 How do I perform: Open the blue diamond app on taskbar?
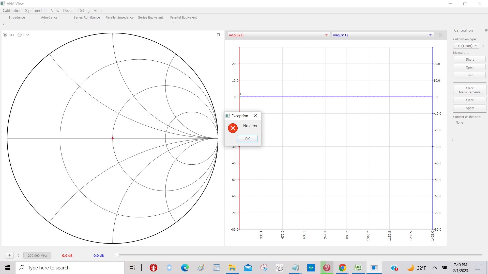169,268
